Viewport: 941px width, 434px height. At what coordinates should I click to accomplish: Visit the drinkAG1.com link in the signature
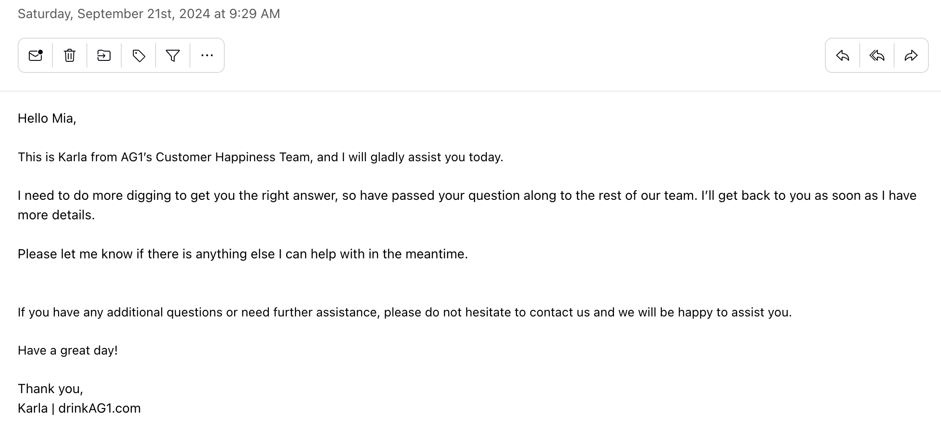pyautogui.click(x=99, y=408)
